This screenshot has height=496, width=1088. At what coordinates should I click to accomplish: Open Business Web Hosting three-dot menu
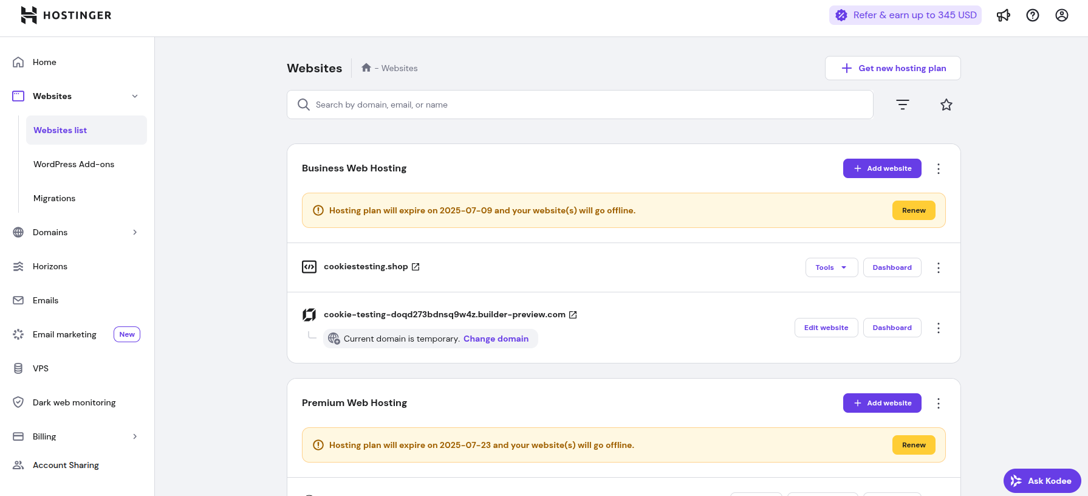pos(938,168)
